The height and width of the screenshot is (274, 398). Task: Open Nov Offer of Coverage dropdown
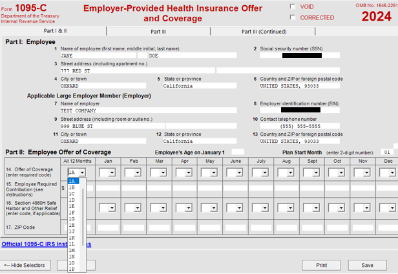366,173
